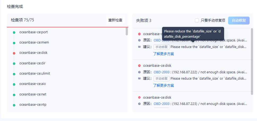Click green status icon beside oceanbase-ce:mem
The width and height of the screenshot is (257, 121).
(x=14, y=43)
